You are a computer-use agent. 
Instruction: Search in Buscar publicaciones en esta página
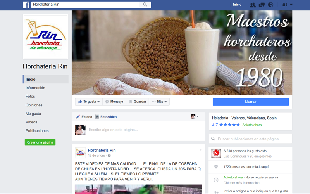tap(250, 139)
